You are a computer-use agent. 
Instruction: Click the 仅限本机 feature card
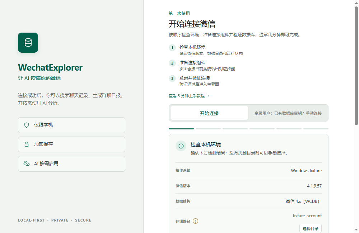point(72,125)
